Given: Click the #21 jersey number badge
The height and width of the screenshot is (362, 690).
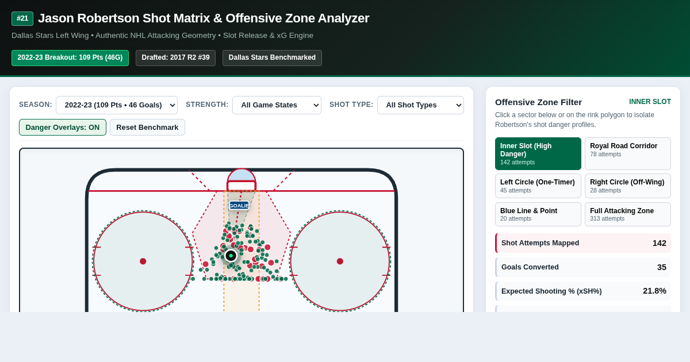Looking at the screenshot, I should tap(22, 18).
